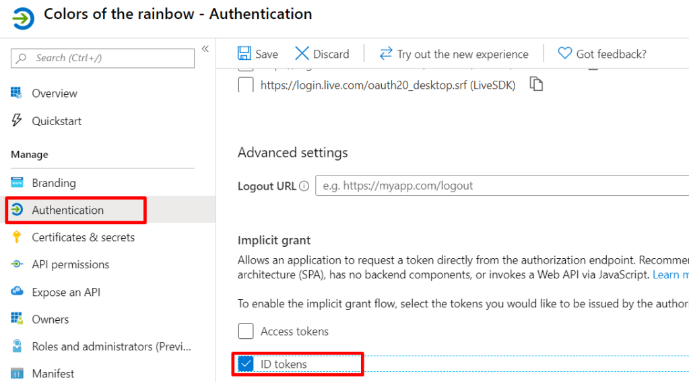Click the Try out new experience arrows icon
Viewport: 689px width, 382px height.
(x=386, y=54)
